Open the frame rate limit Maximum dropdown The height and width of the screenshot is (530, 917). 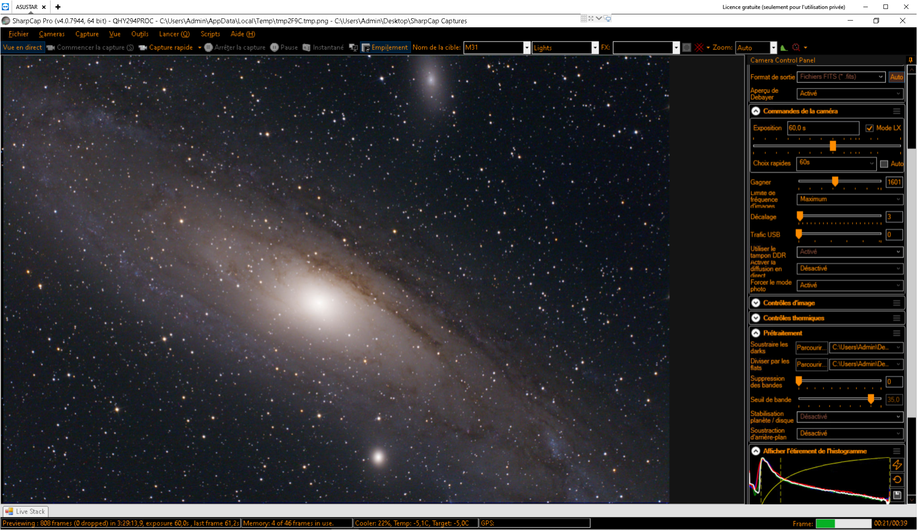click(x=850, y=199)
